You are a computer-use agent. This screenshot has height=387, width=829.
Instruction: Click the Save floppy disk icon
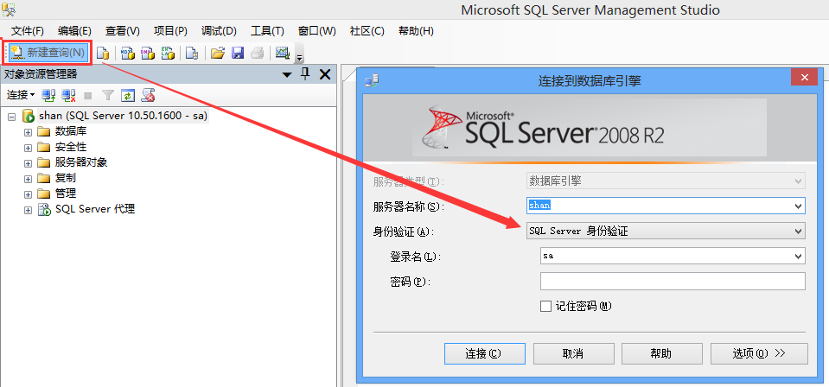238,53
